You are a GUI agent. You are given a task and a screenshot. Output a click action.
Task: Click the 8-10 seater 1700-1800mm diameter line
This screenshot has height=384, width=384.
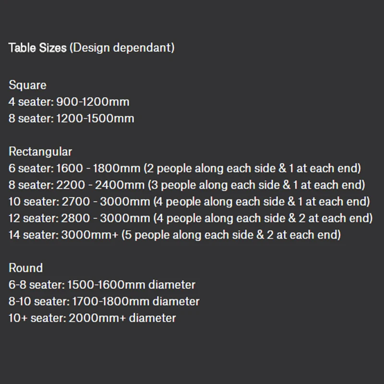[x=104, y=301]
